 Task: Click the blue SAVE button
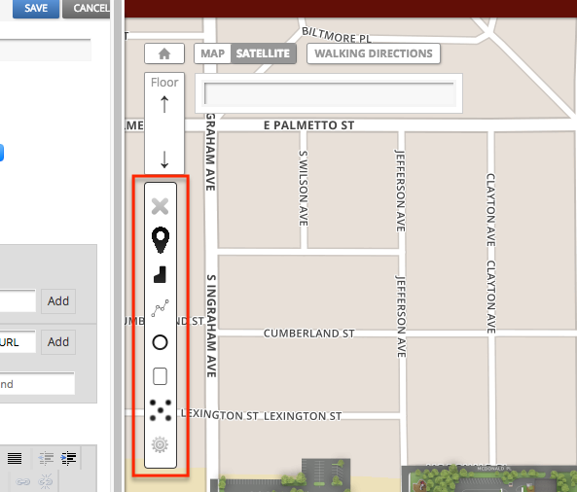[36, 8]
